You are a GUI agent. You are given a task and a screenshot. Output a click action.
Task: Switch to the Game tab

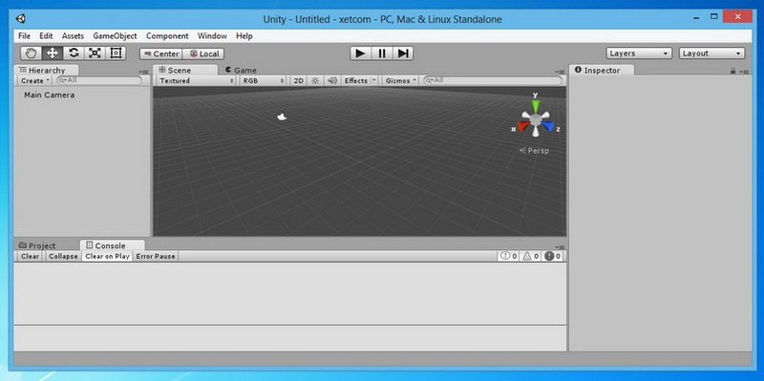pyautogui.click(x=242, y=70)
